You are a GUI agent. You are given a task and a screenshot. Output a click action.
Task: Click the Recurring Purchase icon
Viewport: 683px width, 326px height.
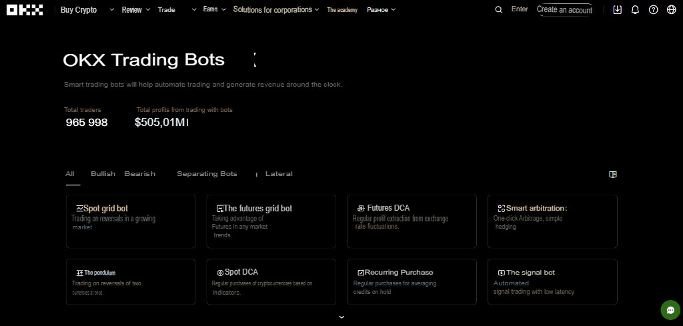(x=361, y=273)
